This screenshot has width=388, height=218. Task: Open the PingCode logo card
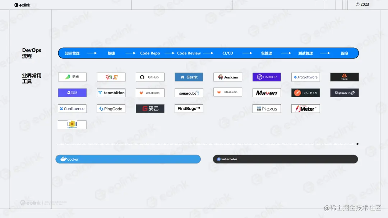tap(111, 109)
